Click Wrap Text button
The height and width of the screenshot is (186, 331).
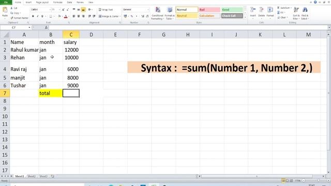click(106, 10)
